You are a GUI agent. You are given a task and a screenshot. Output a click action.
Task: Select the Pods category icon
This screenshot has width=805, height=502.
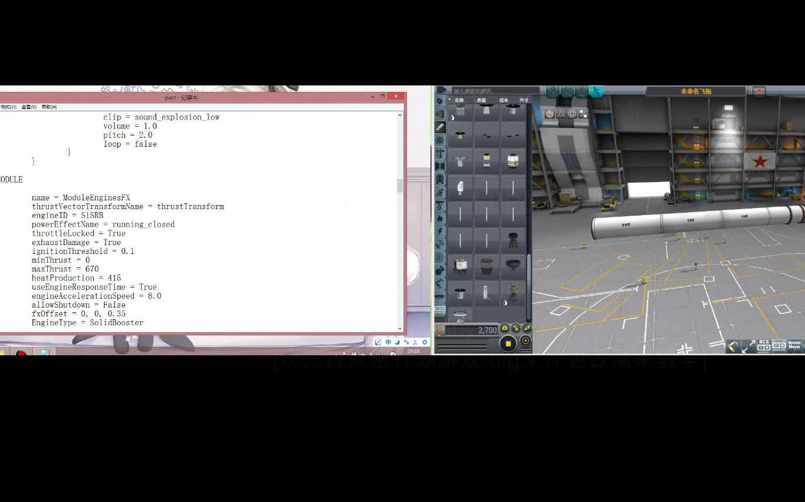(x=440, y=101)
